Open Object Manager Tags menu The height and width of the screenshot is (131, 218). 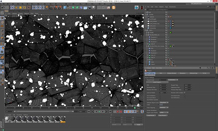pos(166,7)
